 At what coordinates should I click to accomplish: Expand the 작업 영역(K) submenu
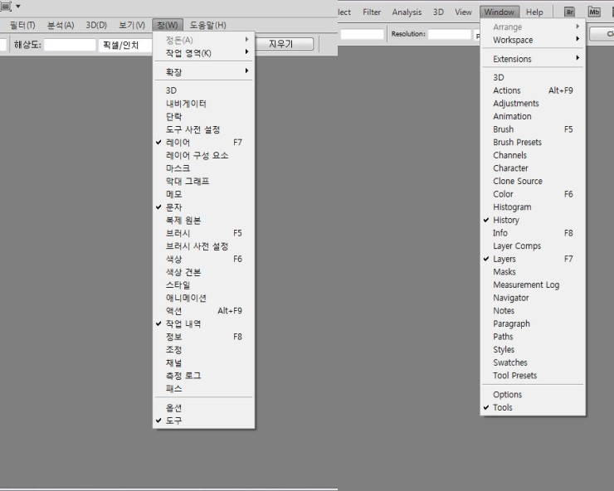[203, 53]
